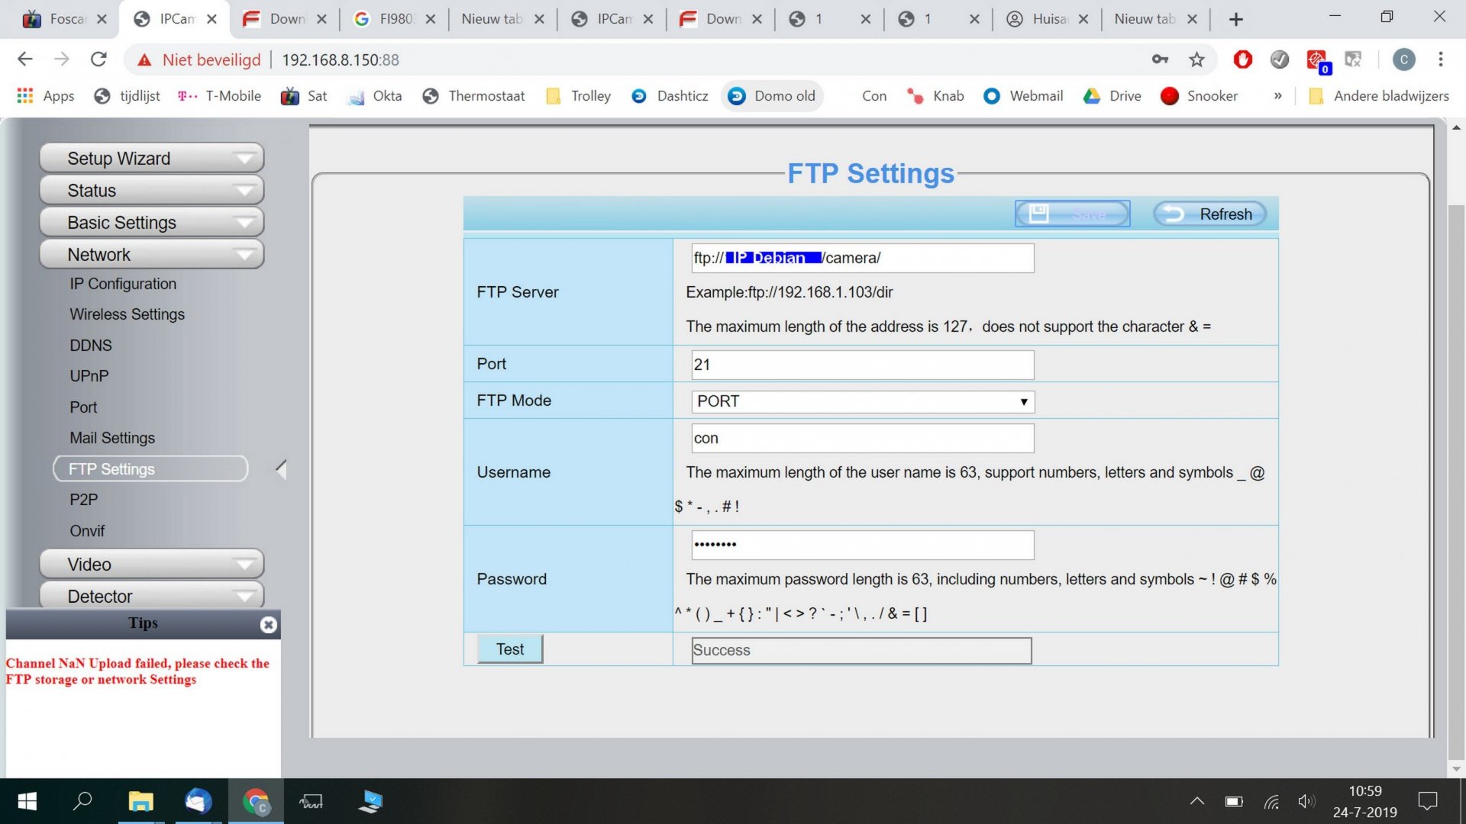Expand the Setup Wizard menu
This screenshot has width=1466, height=824.
pos(151,159)
